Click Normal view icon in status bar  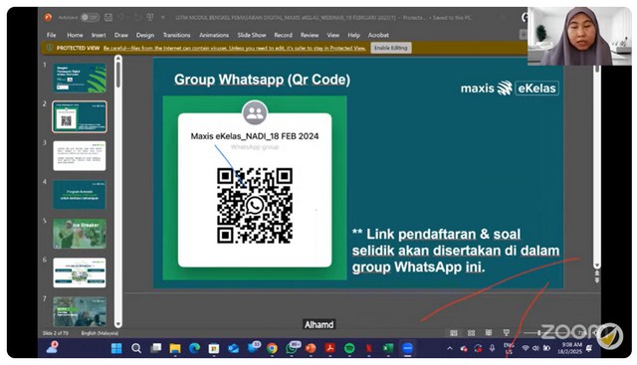454,333
